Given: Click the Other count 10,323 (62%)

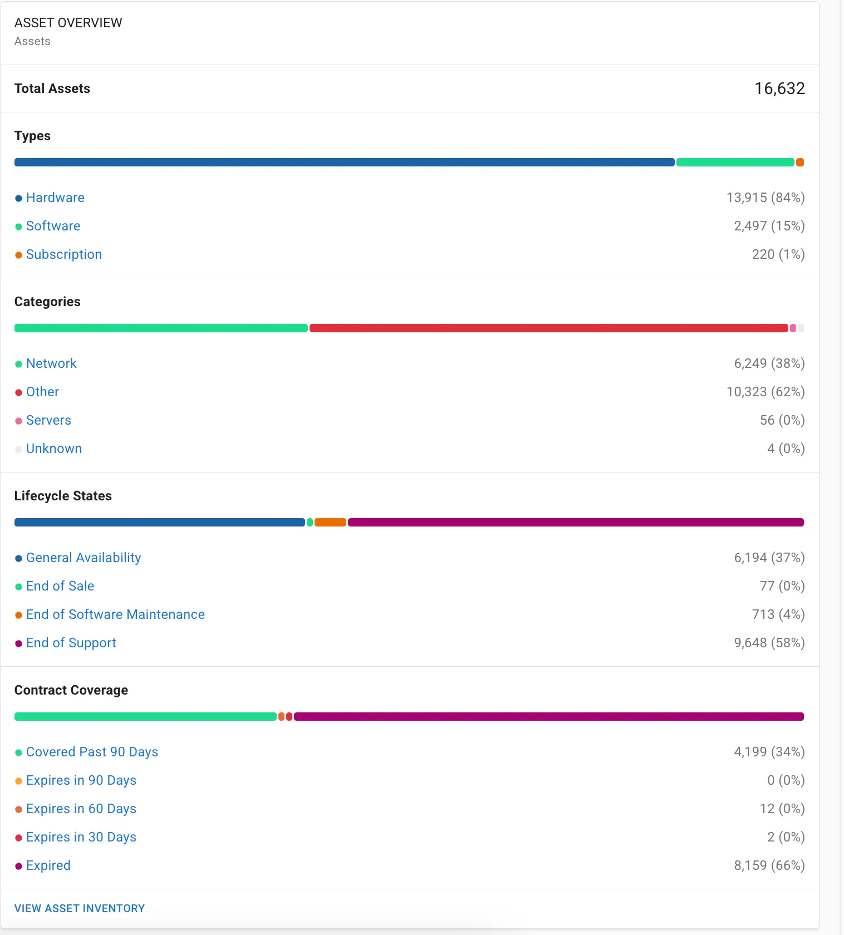Looking at the screenshot, I should (x=766, y=392).
